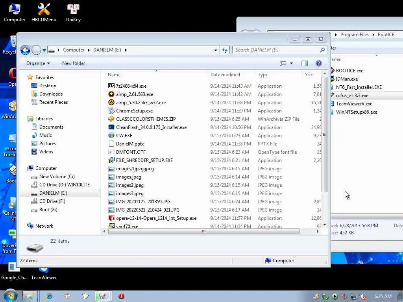The image size is (403, 302).
Task: Sort files by Name column header
Action: pyautogui.click(x=114, y=75)
